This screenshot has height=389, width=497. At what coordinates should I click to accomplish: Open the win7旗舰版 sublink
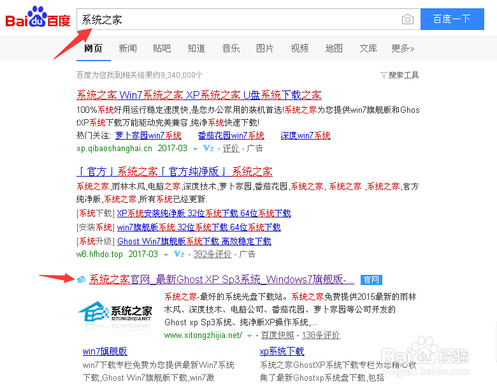click(x=105, y=351)
